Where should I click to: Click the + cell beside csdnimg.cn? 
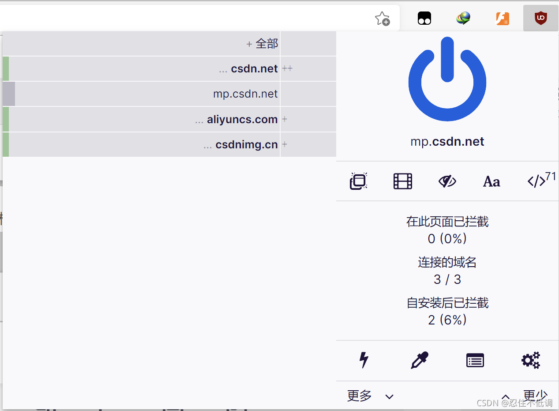(x=308, y=144)
